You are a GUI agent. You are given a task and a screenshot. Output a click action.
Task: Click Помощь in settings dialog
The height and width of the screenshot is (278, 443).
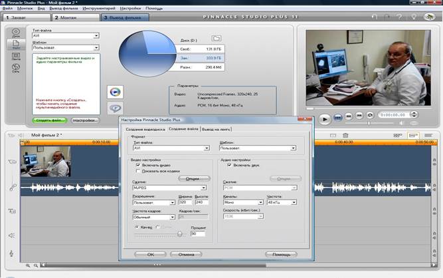click(x=281, y=255)
